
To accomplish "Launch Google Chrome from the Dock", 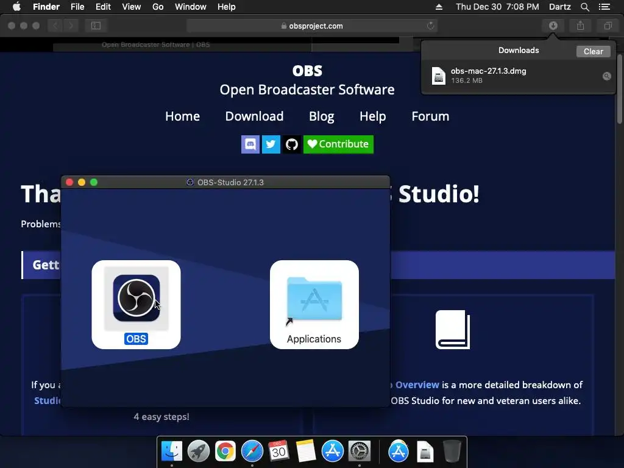I will pyautogui.click(x=225, y=452).
